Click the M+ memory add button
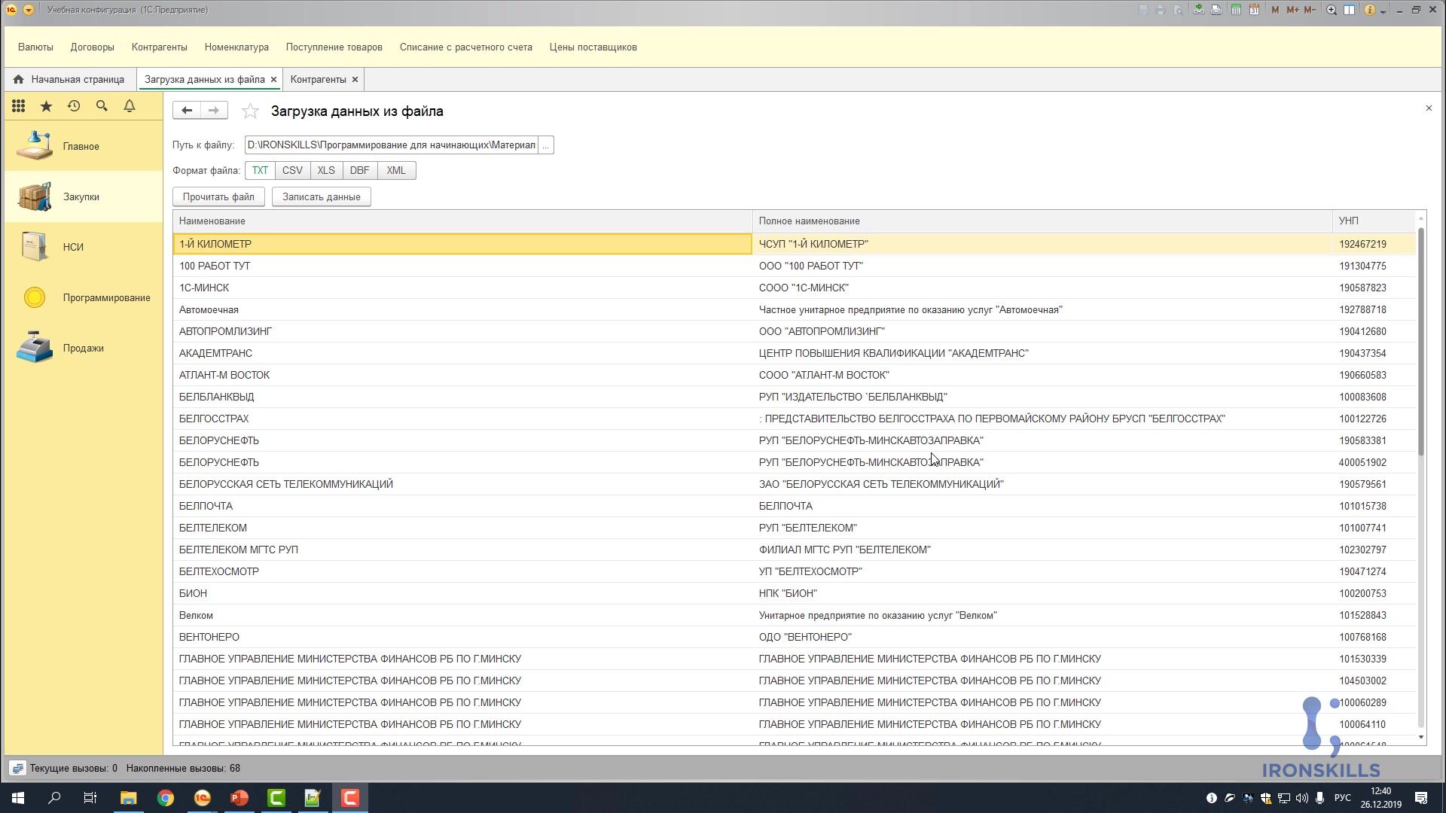The image size is (1446, 813). pyautogui.click(x=1292, y=10)
